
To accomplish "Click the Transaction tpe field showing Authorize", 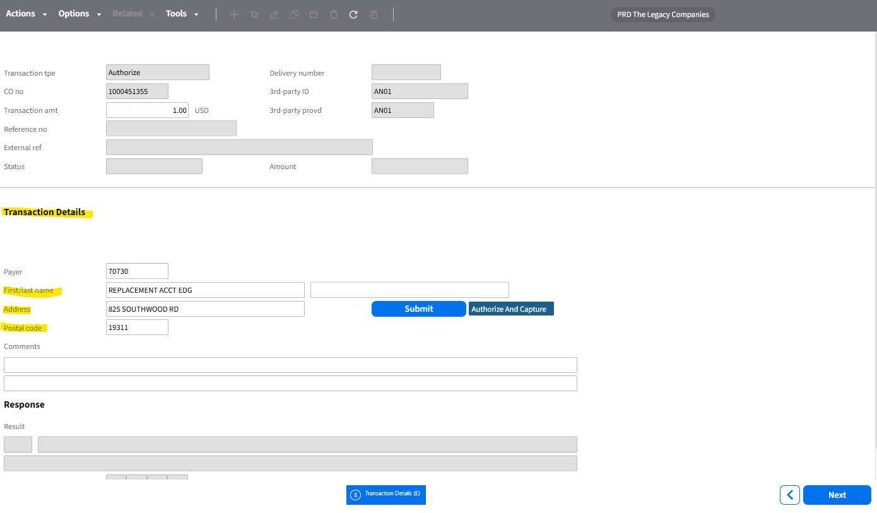I will pyautogui.click(x=157, y=73).
